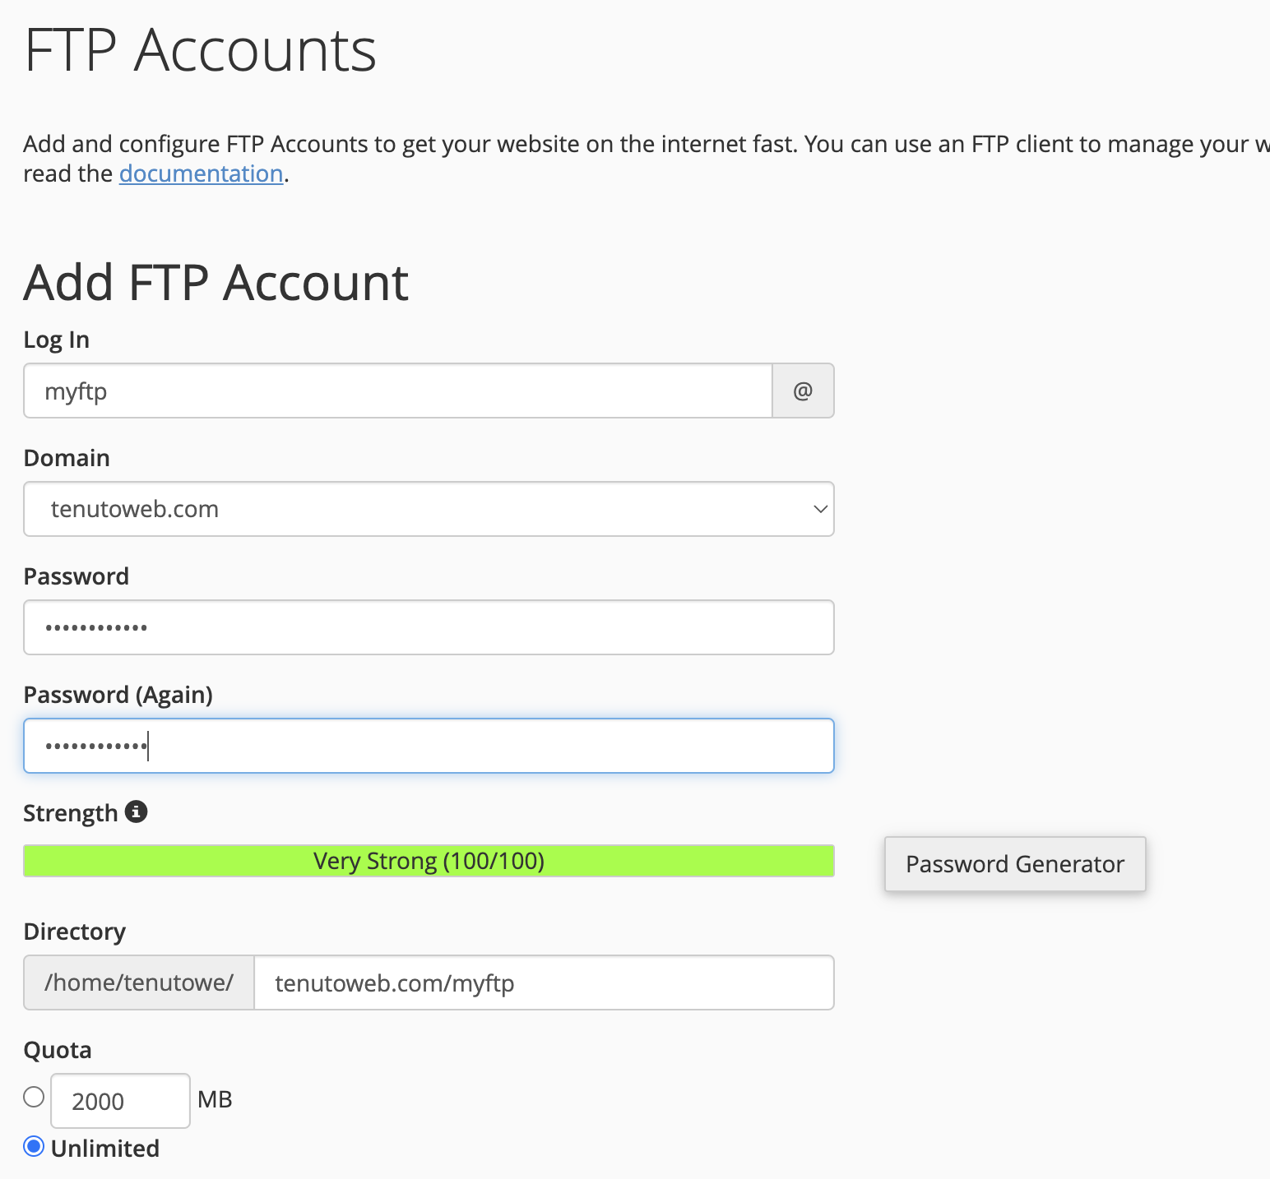Screen dimensions: 1270x1179
Task: Click the Password (Again) input field
Action: (428, 745)
